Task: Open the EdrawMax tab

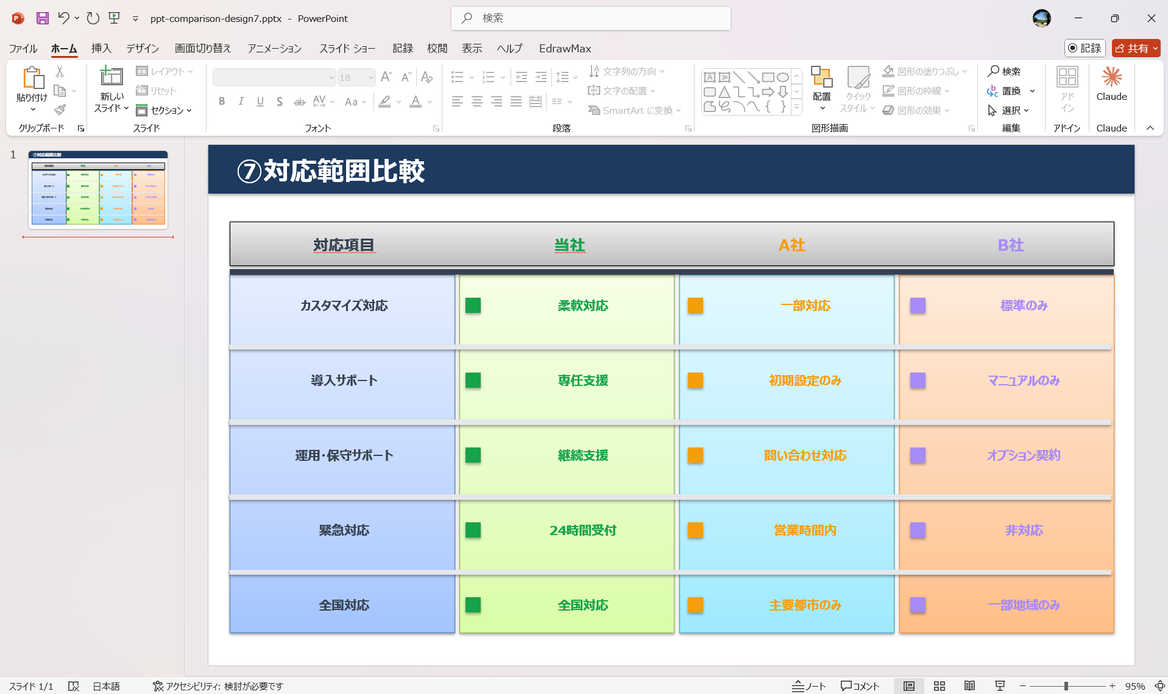Action: click(x=565, y=48)
